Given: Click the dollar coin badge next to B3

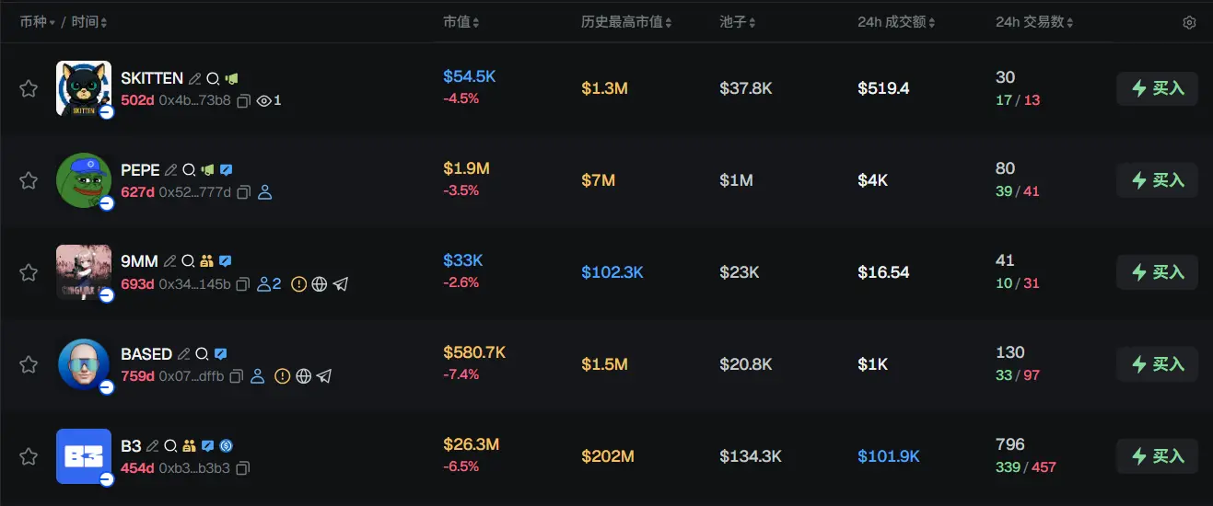Looking at the screenshot, I should [226, 446].
